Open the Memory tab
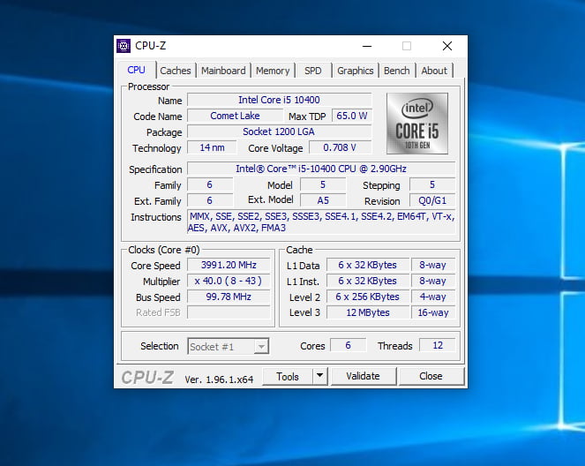The height and width of the screenshot is (466, 585). (273, 71)
